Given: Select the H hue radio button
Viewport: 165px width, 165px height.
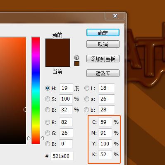Looking at the screenshot, I should (48, 88).
